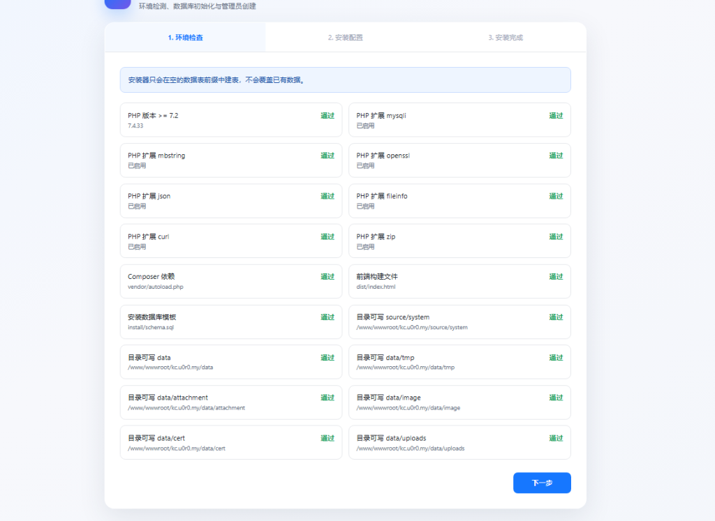Image resolution: width=715 pixels, height=521 pixels.
Task: Select the notice text starting "安装器只会在空的数据表前缀中建表"
Action: (216, 80)
